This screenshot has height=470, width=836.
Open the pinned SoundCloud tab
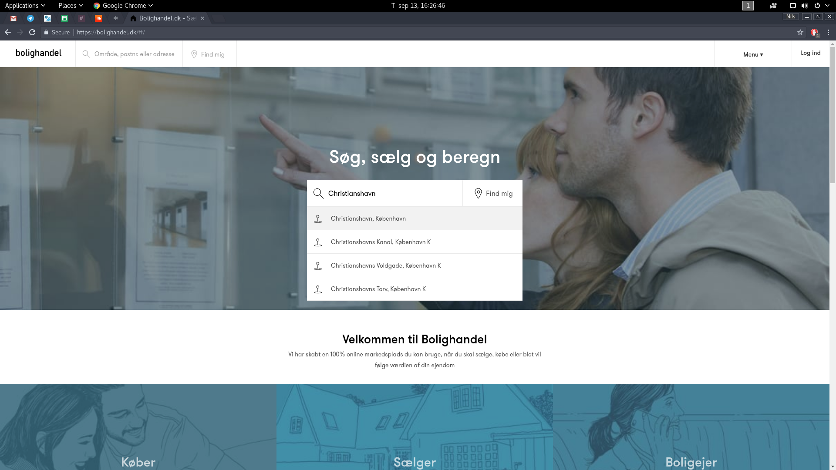click(98, 18)
